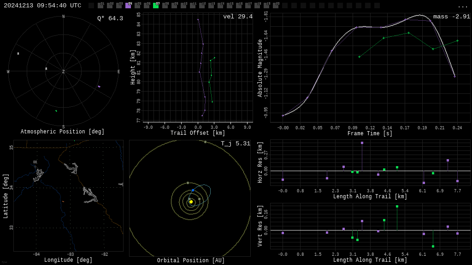Viewport: 472px width, 265px height.
Task: Click the purple station 04 indicator
Action: coord(128,6)
